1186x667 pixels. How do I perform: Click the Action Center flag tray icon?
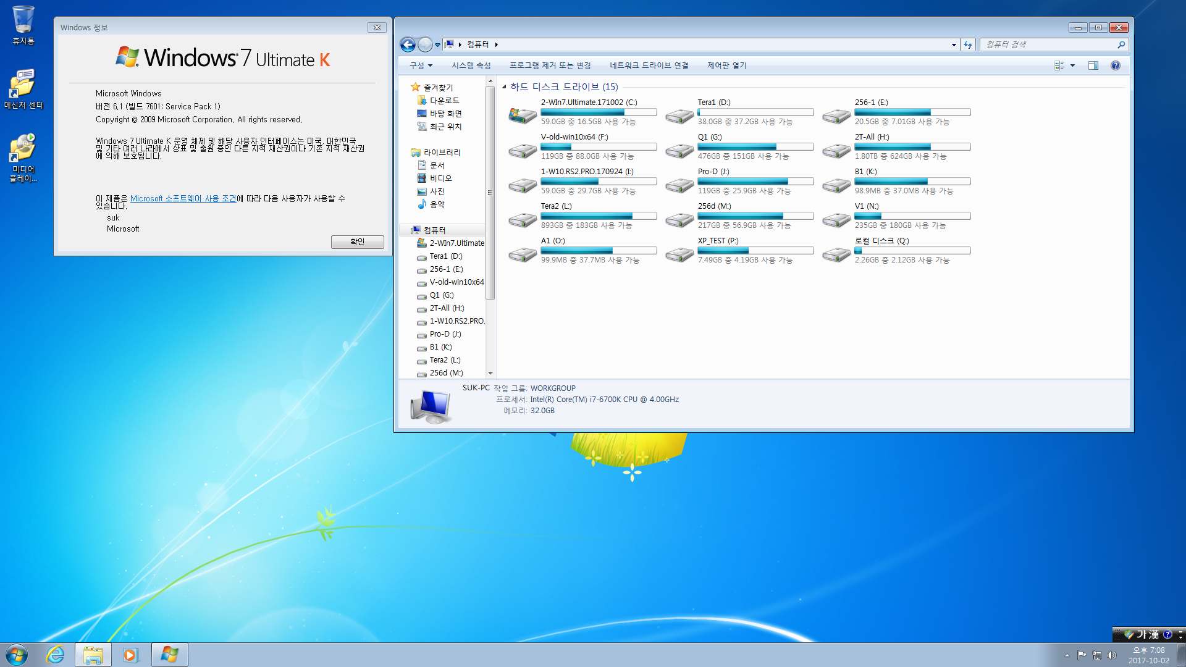pyautogui.click(x=1082, y=655)
